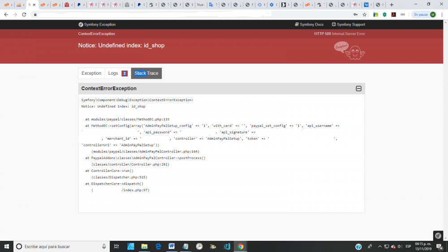The width and height of the screenshot is (448, 252).
Task: Open Symfony Docs link
Action: point(309,25)
